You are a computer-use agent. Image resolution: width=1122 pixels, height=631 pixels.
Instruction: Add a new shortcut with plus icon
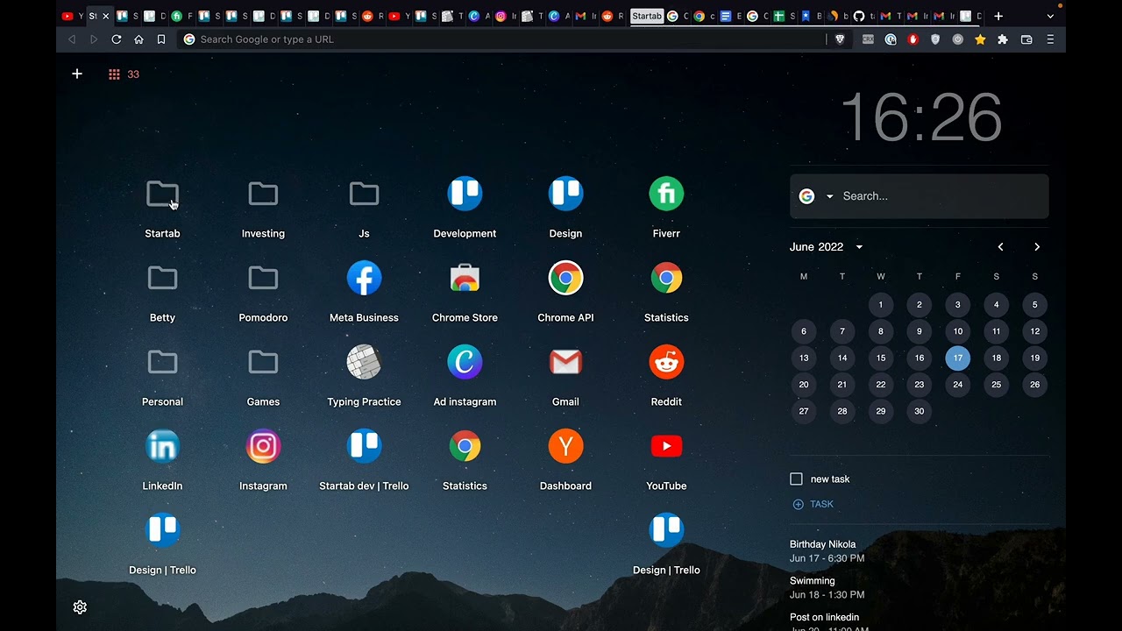click(x=77, y=74)
